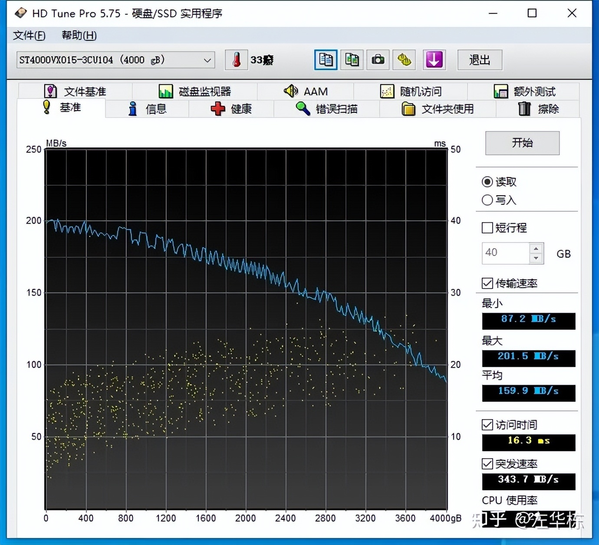Select the 写入 radio button
This screenshot has height=545, width=599.
pyautogui.click(x=487, y=200)
